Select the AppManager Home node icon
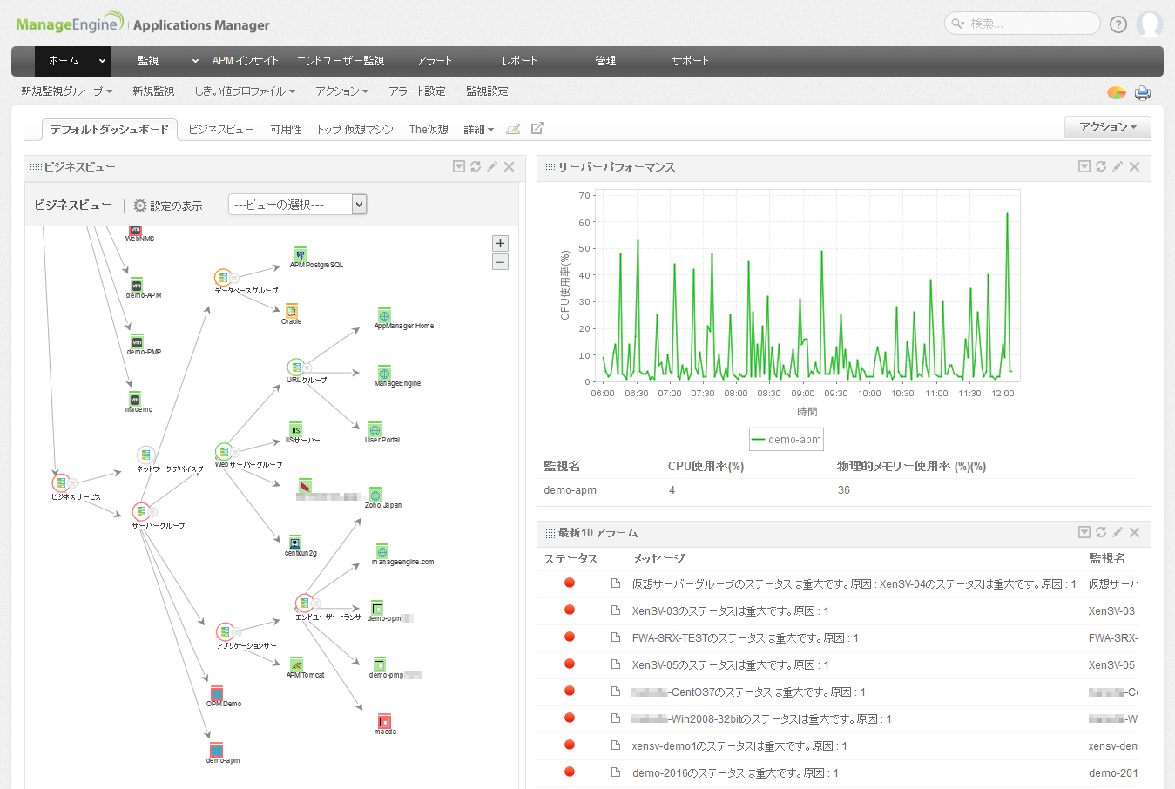 point(384,315)
